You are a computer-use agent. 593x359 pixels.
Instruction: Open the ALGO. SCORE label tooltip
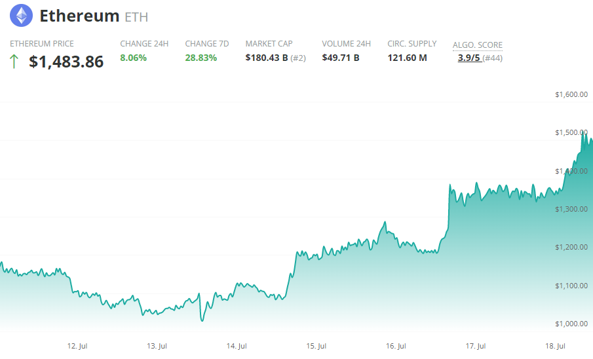pos(478,45)
